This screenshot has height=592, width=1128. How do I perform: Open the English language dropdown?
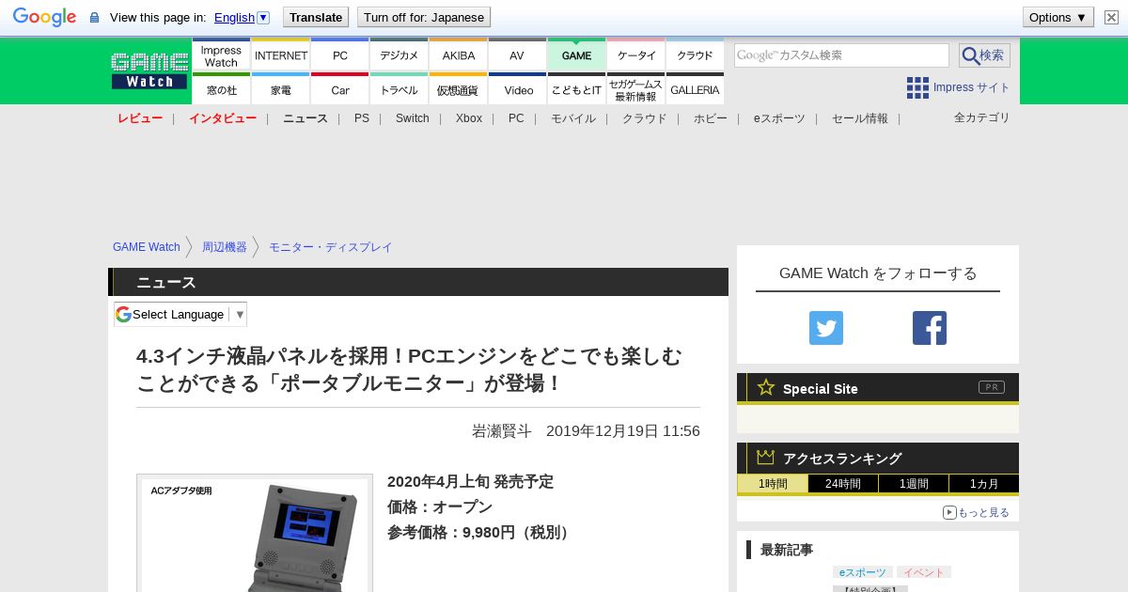242,17
